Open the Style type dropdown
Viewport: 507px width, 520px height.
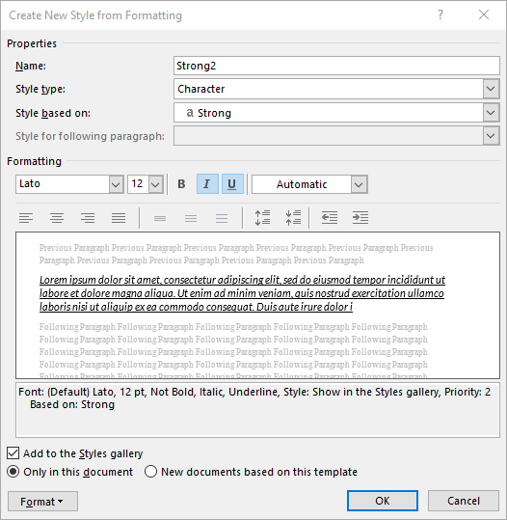[x=491, y=89]
